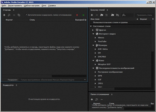Expand the Растровое изображение presets

[95, 72]
